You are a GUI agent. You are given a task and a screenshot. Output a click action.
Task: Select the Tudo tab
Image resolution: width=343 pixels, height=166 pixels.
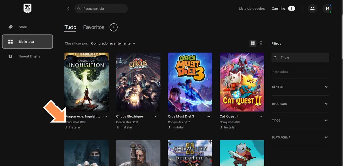(x=70, y=27)
